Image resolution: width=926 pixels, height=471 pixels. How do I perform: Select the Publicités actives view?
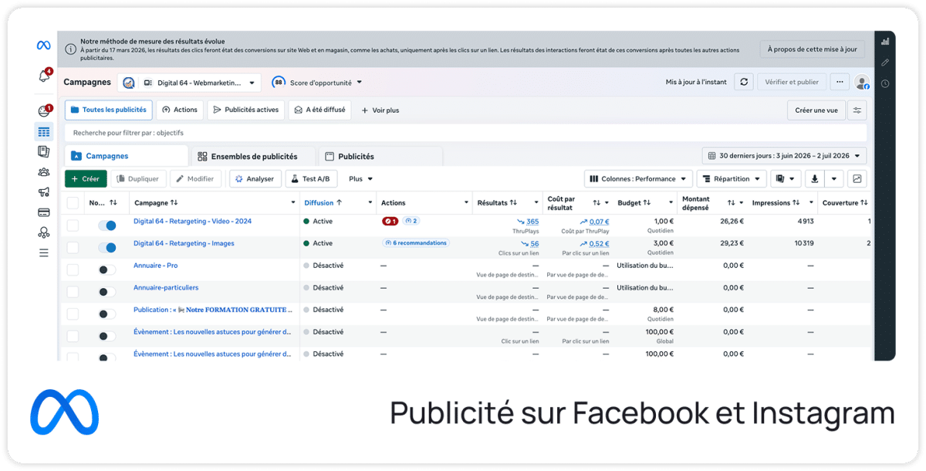tap(245, 110)
